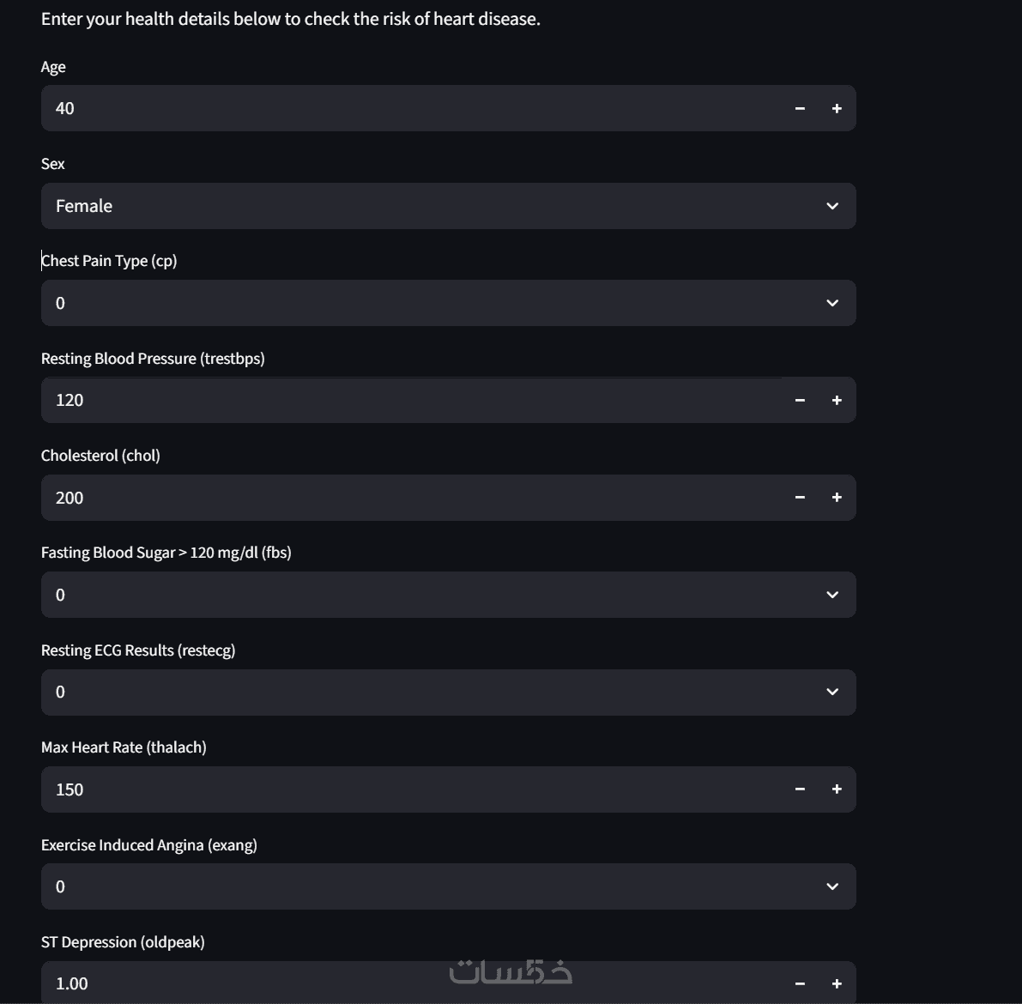Decrease Max Heart Rate value

tap(800, 789)
